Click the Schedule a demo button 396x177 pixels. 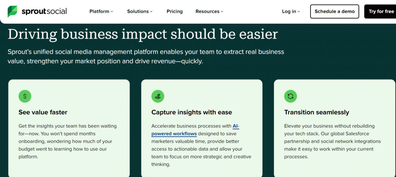335,12
